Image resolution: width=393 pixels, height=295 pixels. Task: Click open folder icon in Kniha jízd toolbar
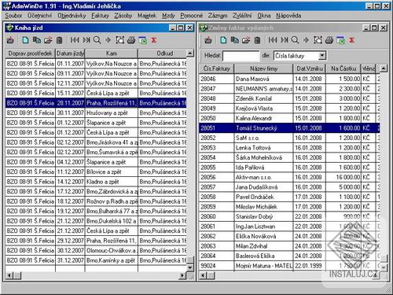coord(48,40)
